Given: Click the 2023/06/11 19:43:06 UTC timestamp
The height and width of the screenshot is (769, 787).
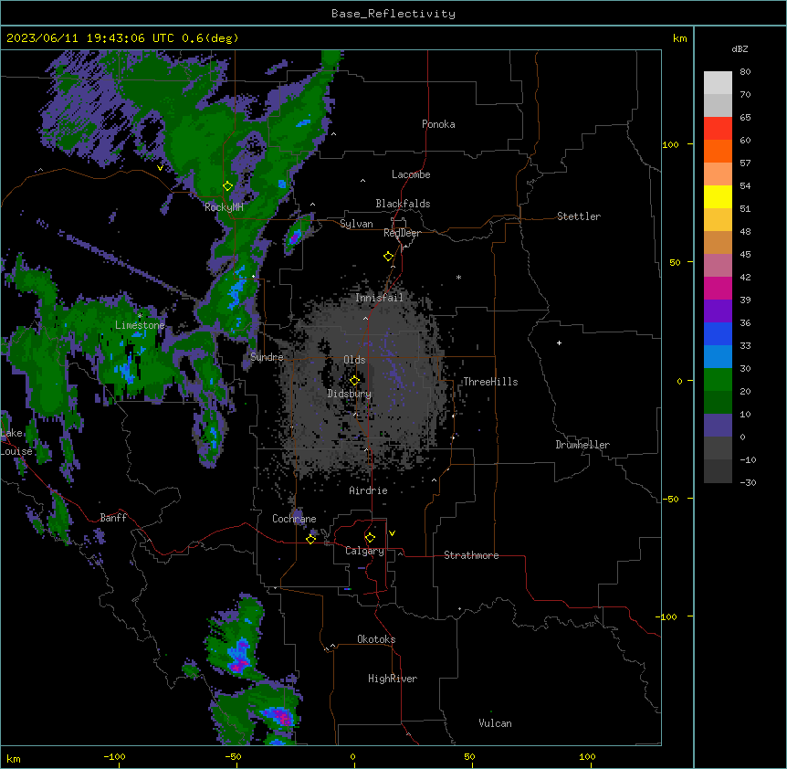Looking at the screenshot, I should point(91,38).
